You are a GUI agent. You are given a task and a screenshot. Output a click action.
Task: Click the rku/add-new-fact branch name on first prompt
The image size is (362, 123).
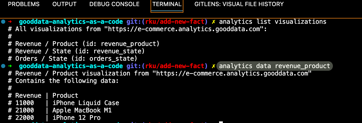pos(175,22)
